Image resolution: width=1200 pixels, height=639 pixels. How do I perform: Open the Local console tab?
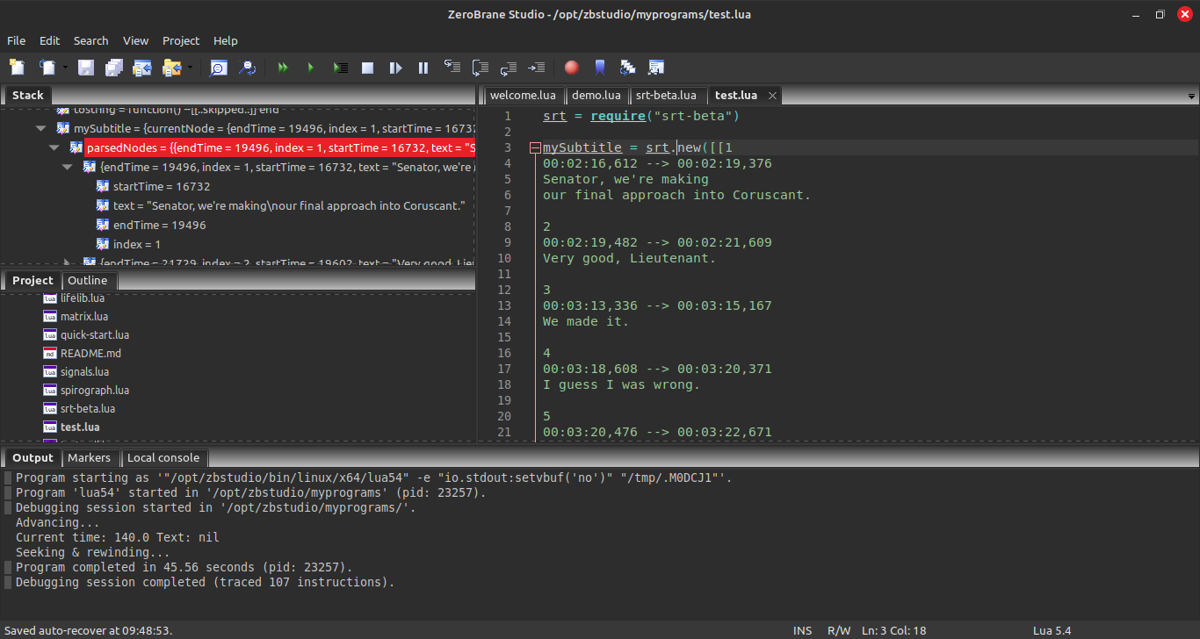[163, 457]
